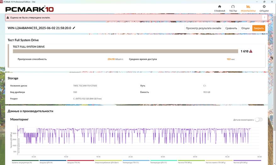The image size is (276, 165).
Task: Click the pencil icon to rename result
Action: pyautogui.click(x=74, y=28)
